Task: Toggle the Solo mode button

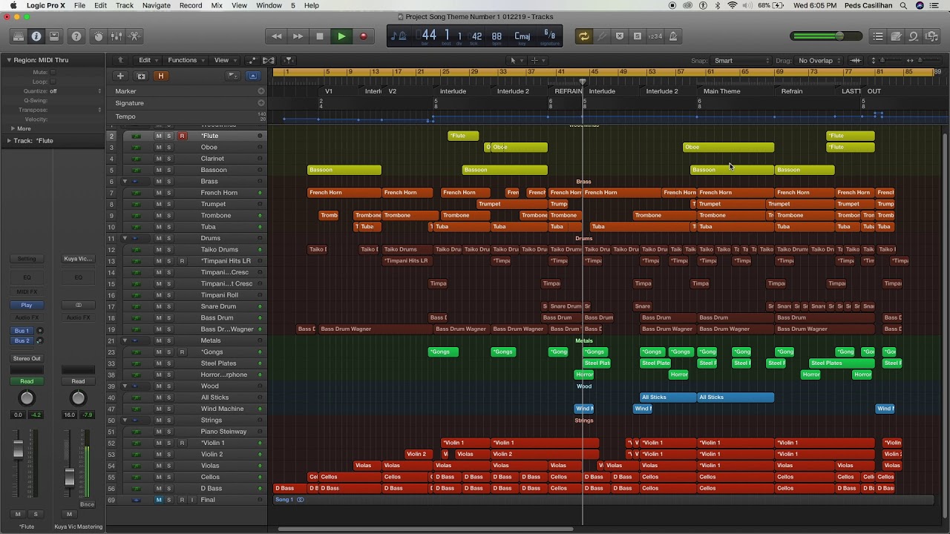Action: pyautogui.click(x=638, y=36)
